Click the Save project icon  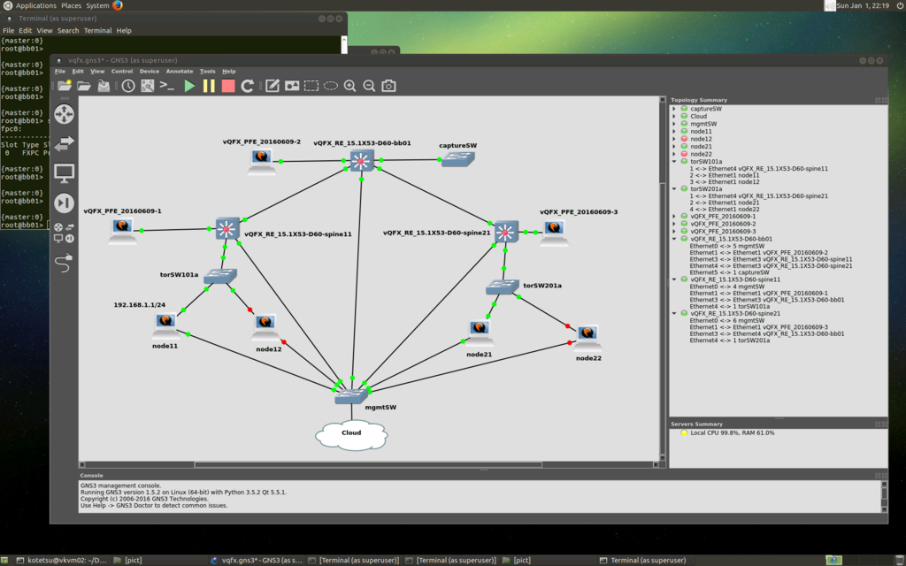[104, 86]
